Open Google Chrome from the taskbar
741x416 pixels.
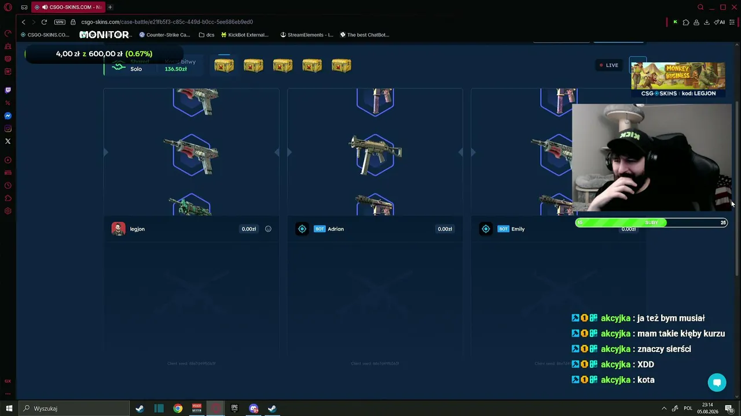[178, 408]
